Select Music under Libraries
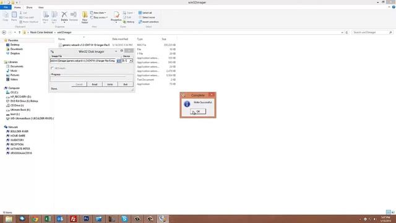 pyautogui.click(x=14, y=71)
